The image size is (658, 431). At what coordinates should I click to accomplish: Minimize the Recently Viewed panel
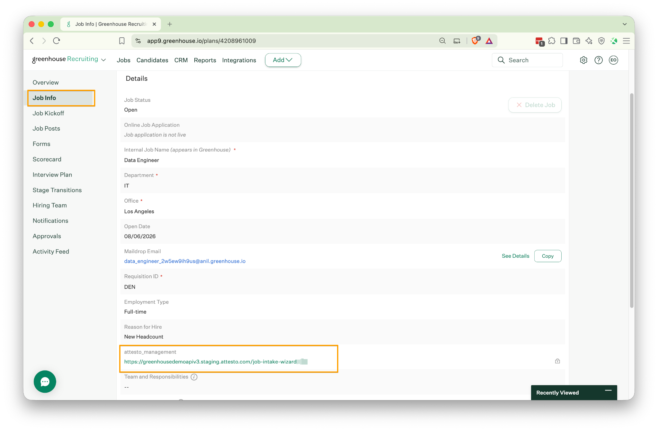pos(608,390)
